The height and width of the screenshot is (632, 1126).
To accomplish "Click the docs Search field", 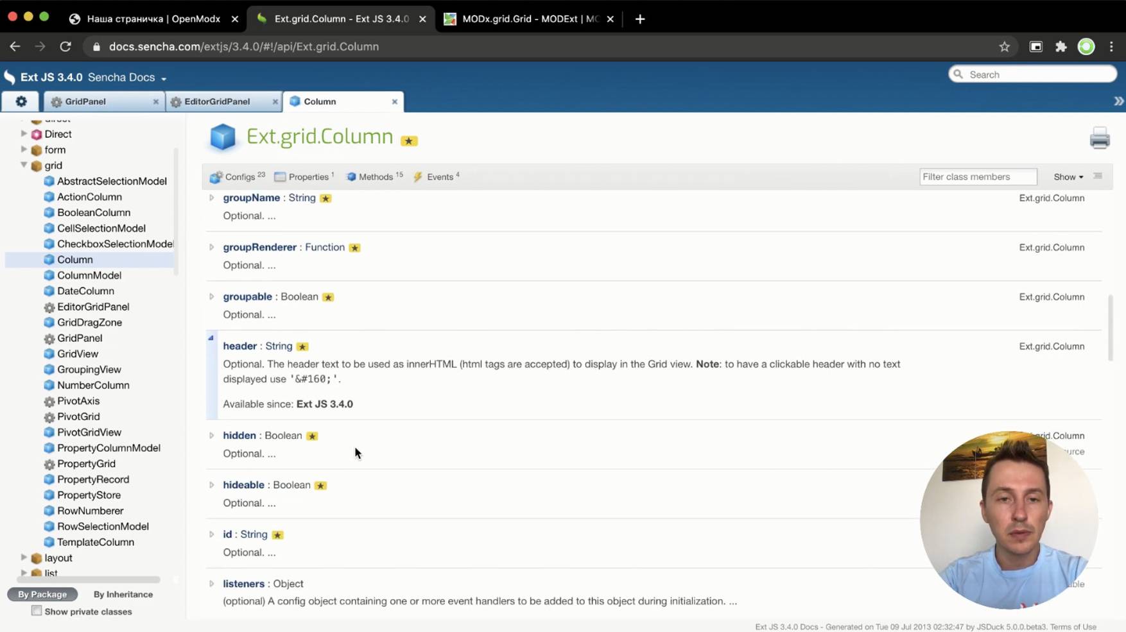I will 1032,74.
